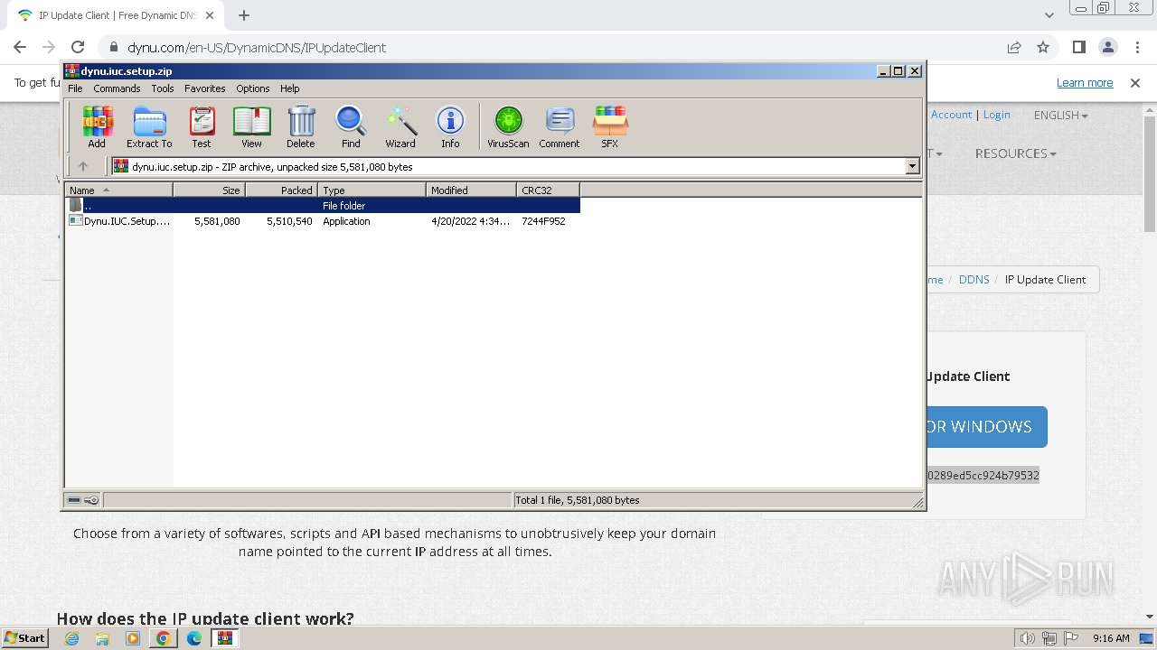Click the Add toolbar icon in WinRAR
The width and height of the screenshot is (1157, 650).
[97, 126]
